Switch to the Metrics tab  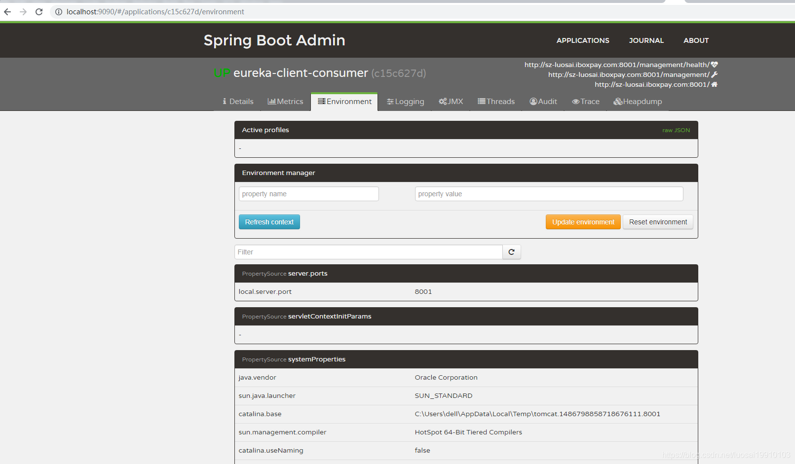click(x=285, y=102)
